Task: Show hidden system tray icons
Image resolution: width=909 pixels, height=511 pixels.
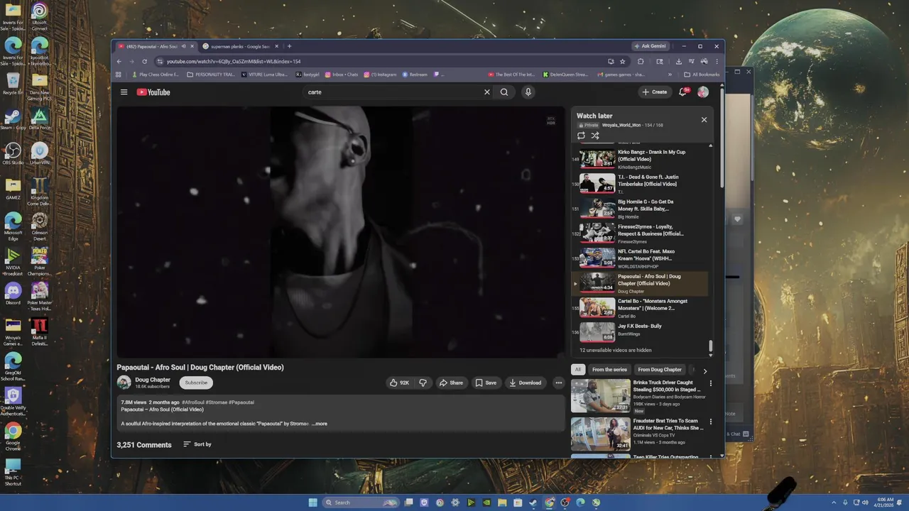Action: tap(835, 502)
